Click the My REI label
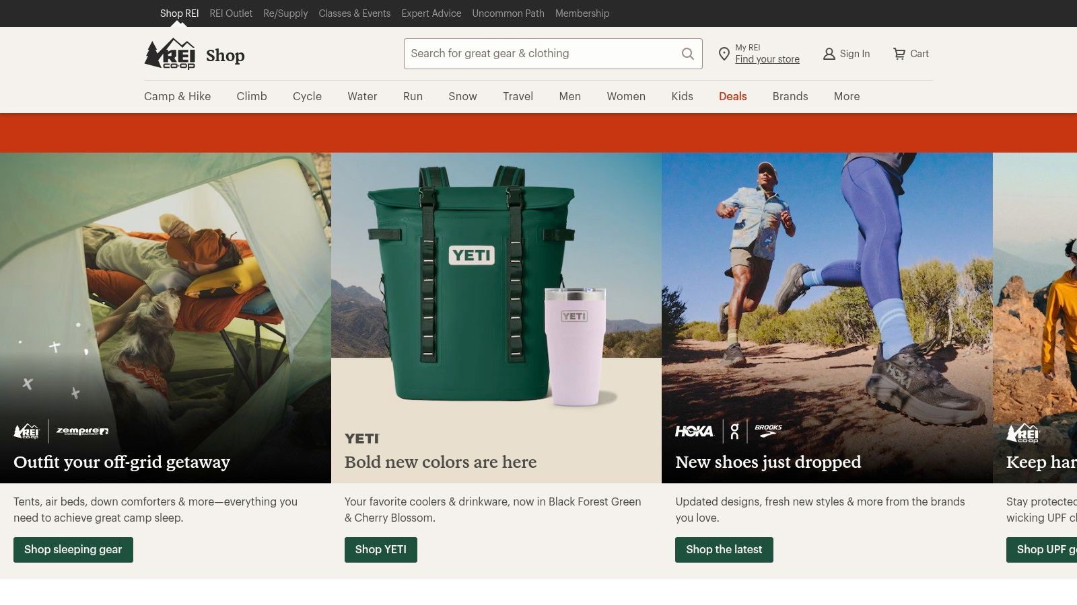This screenshot has width=1077, height=605. coord(748,48)
